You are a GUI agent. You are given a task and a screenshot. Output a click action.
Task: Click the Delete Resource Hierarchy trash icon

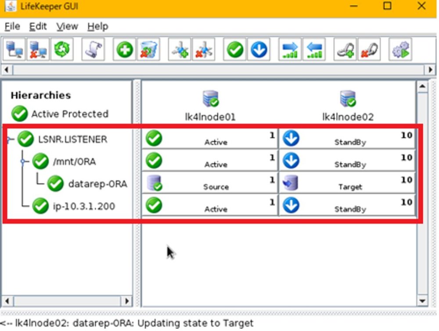(148, 50)
